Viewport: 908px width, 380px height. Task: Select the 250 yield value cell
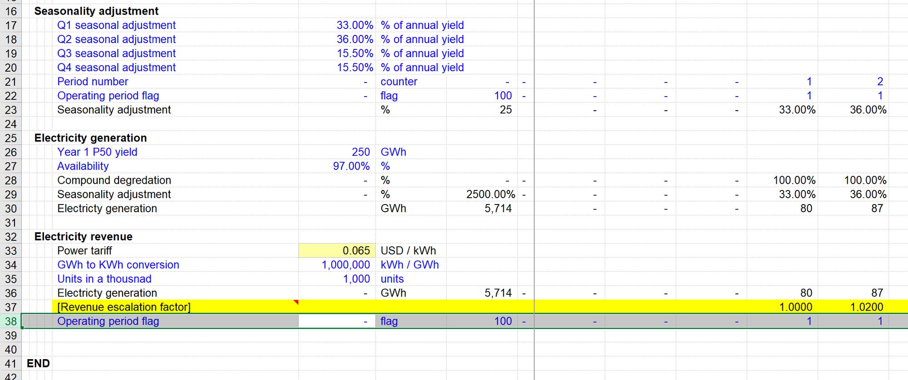pos(360,152)
